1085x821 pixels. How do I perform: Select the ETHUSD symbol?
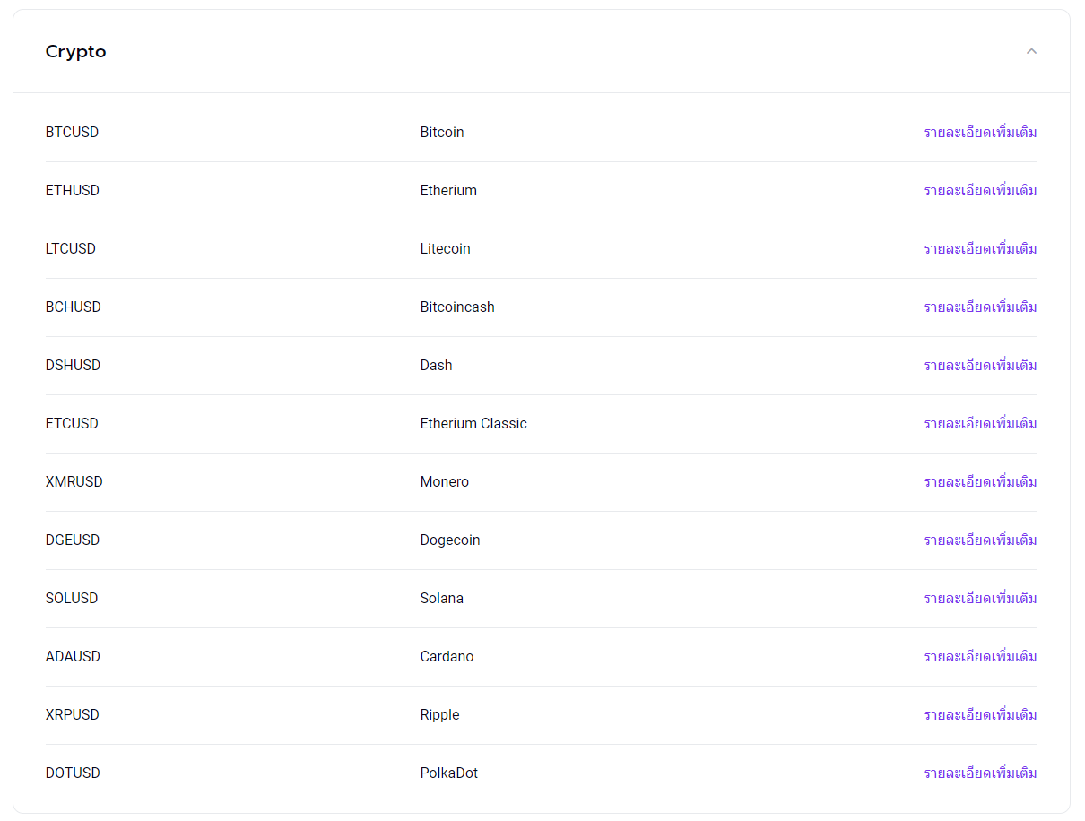[73, 191]
